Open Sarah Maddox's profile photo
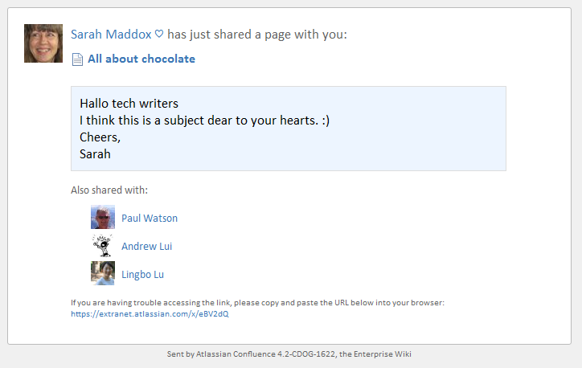 43,43
